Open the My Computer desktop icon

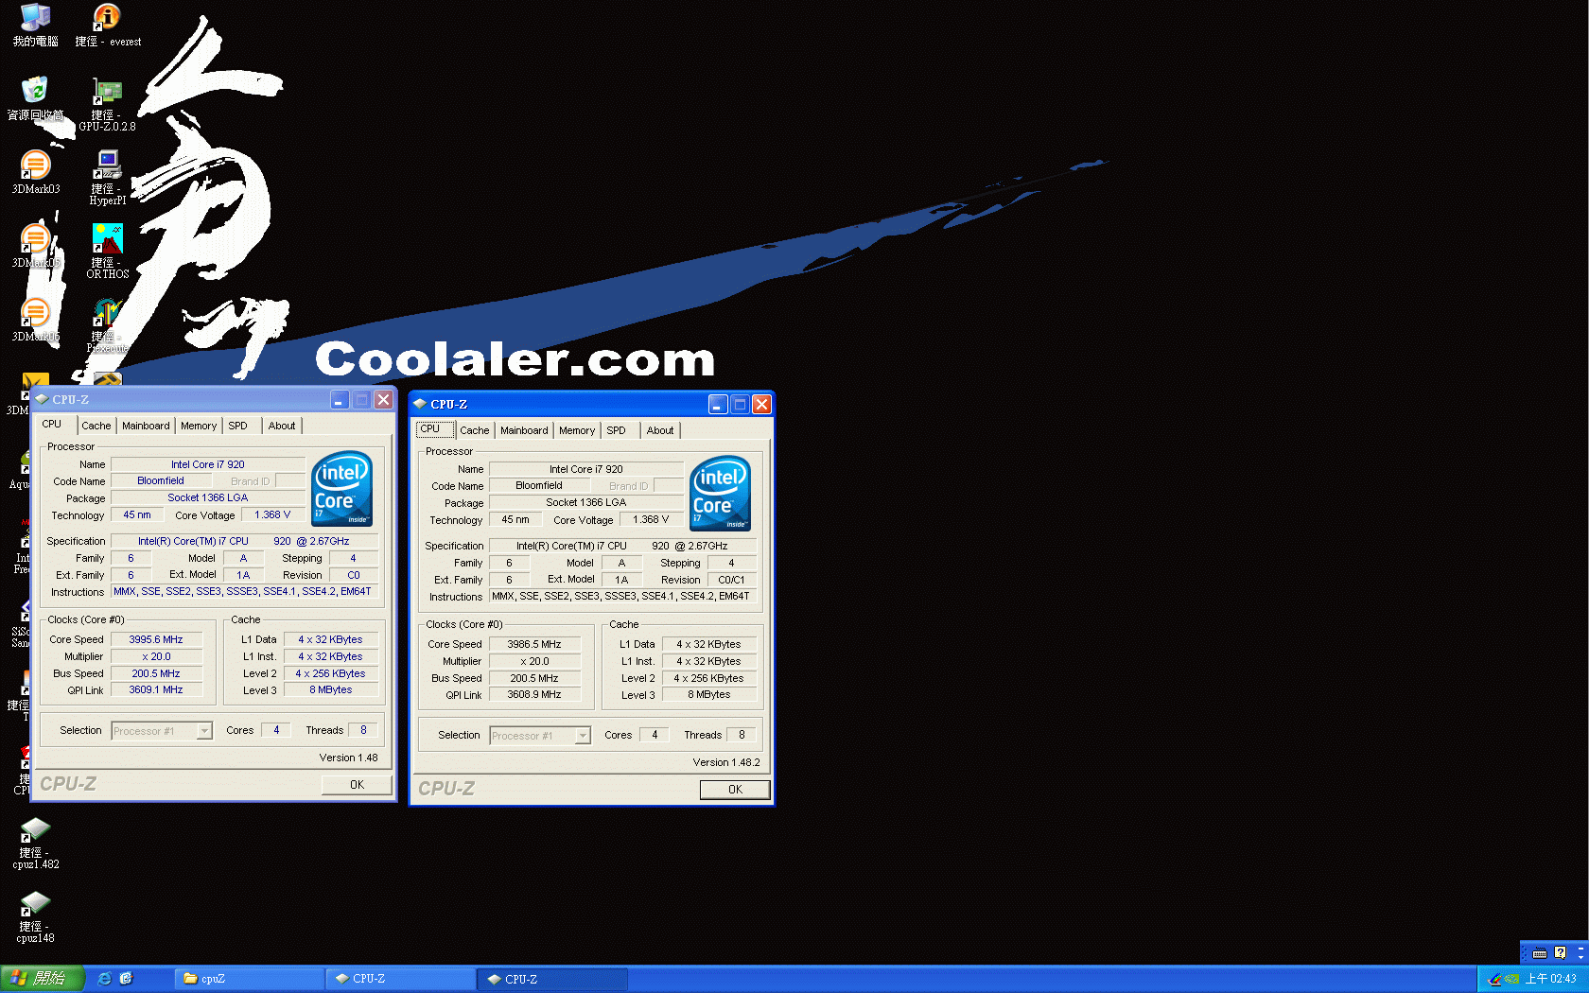(35, 26)
